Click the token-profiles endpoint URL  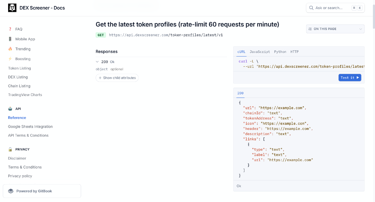point(166,35)
